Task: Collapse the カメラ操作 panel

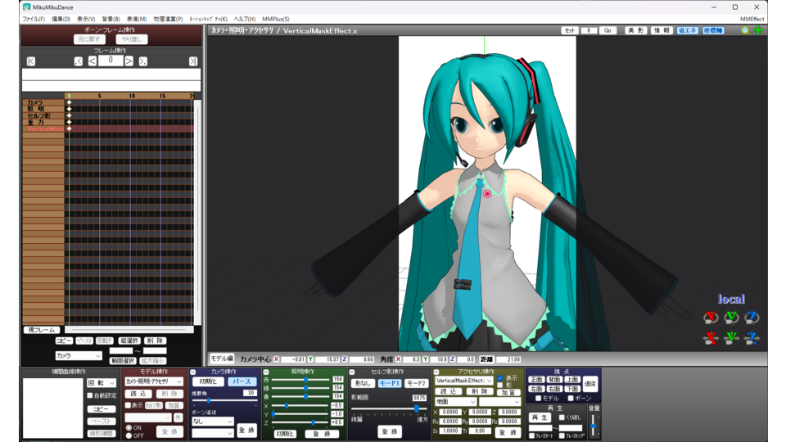Action: (193, 372)
